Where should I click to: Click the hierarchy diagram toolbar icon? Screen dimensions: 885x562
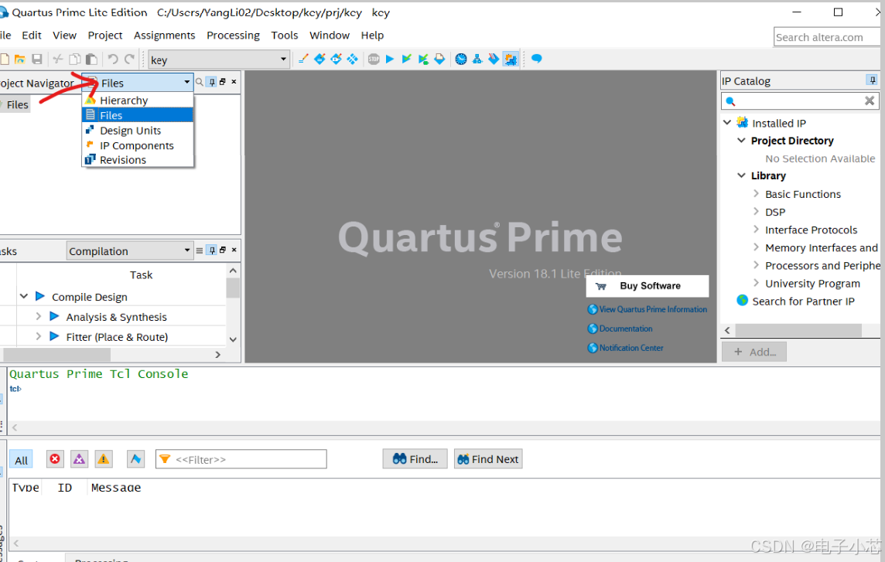click(x=477, y=59)
